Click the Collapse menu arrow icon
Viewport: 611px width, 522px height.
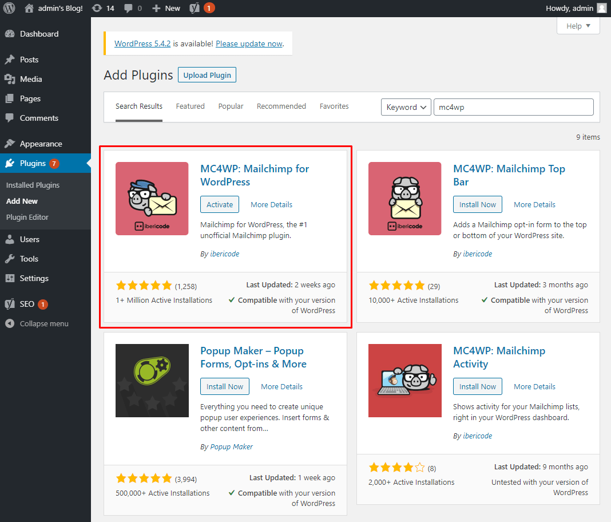pos(10,323)
